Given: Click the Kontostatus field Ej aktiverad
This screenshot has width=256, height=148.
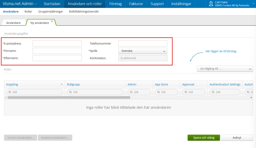Looking at the screenshot, I should (143, 58).
